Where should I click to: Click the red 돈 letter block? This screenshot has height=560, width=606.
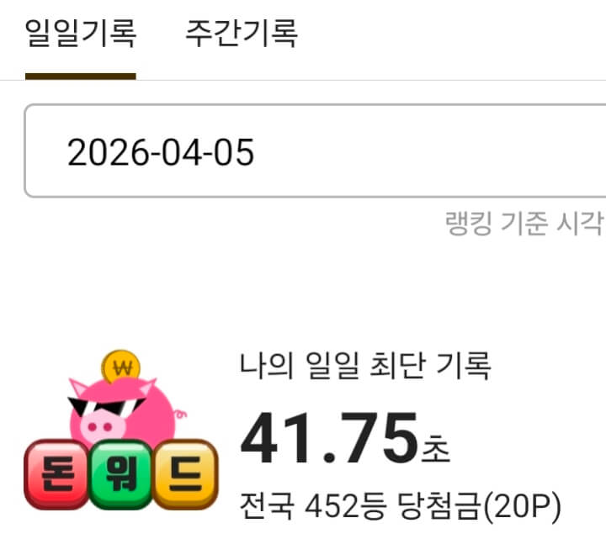click(x=57, y=474)
